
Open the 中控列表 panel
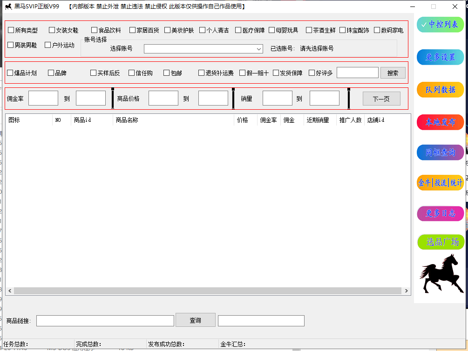click(441, 25)
